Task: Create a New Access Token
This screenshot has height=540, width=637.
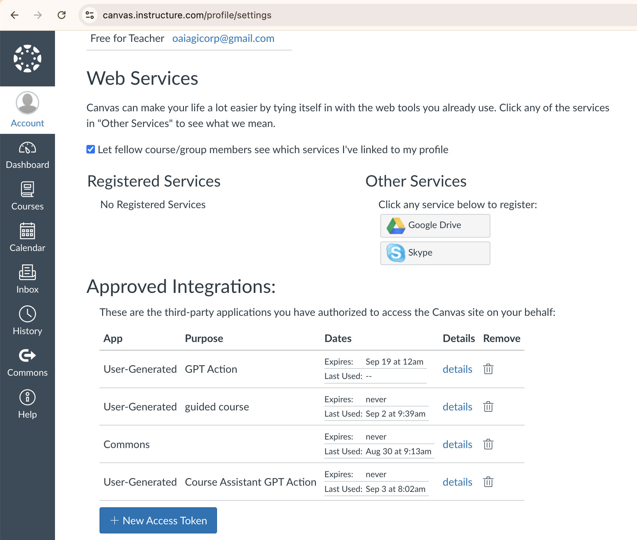Action: click(158, 520)
